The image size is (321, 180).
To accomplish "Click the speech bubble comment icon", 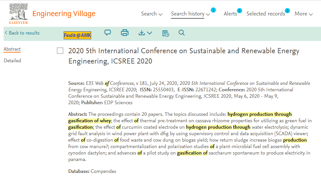I will 108,33.
